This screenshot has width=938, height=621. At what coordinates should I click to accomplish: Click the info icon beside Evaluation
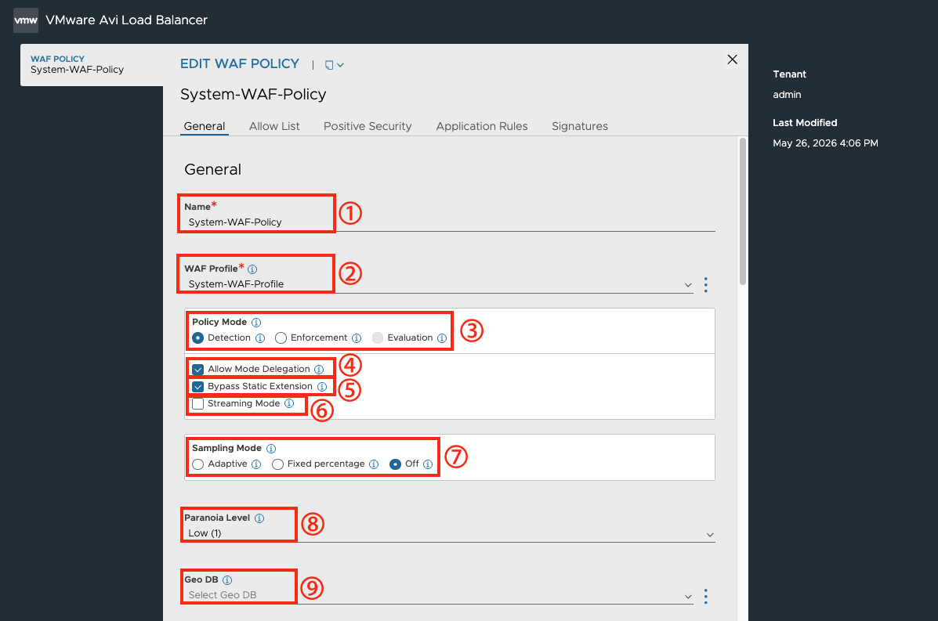[x=442, y=338]
